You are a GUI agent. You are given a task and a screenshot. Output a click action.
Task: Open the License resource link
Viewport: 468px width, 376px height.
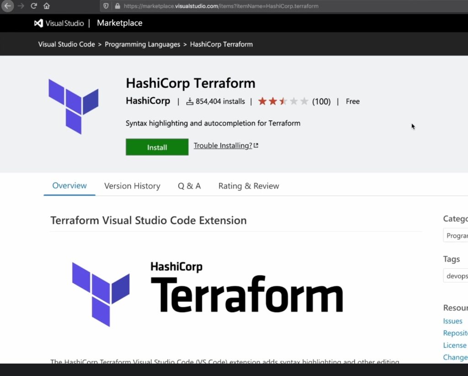[x=455, y=345]
